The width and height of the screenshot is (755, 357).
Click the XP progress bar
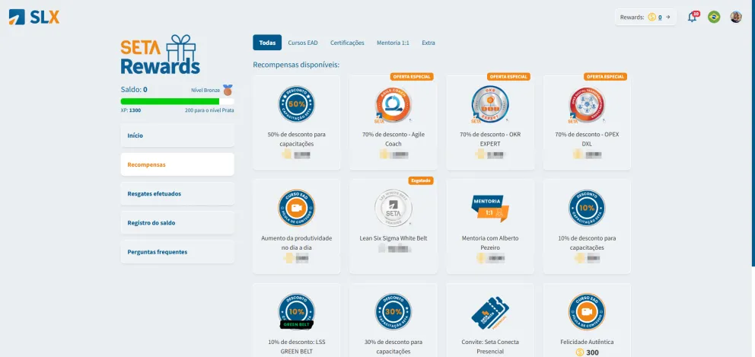(177, 101)
